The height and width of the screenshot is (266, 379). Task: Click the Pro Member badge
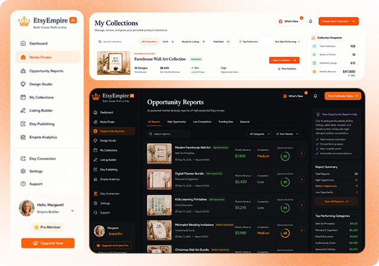48,227
